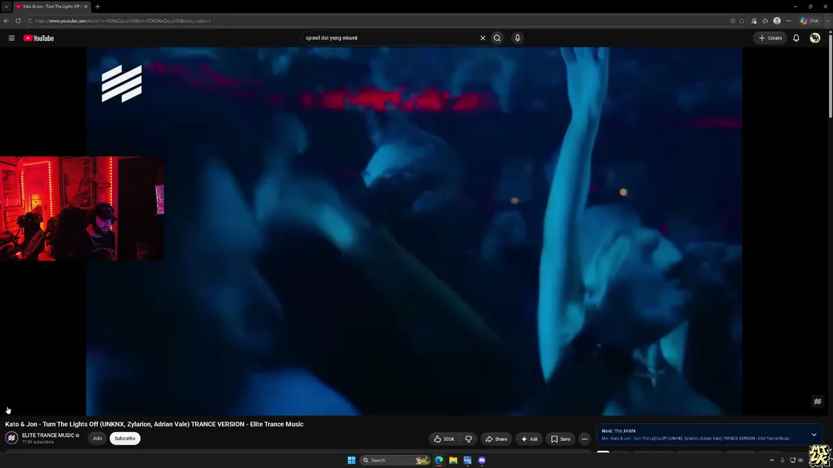Reload the page with the refresh icon
833x468 pixels.
click(x=18, y=21)
